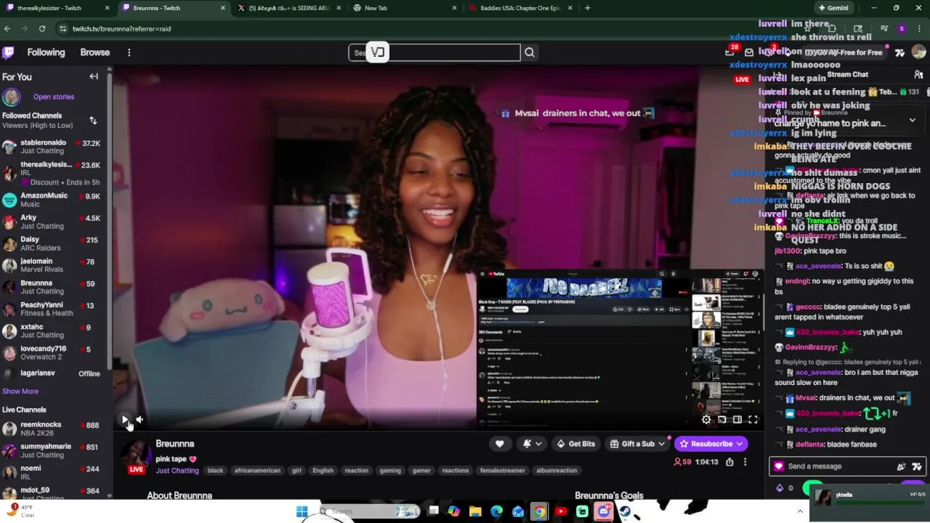
Task: Click Breunnna's channel avatar under video
Action: 136,456
